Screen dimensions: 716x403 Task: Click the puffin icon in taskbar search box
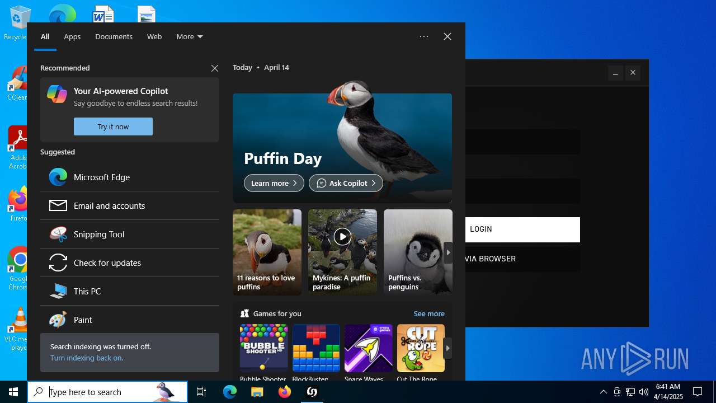tap(166, 392)
